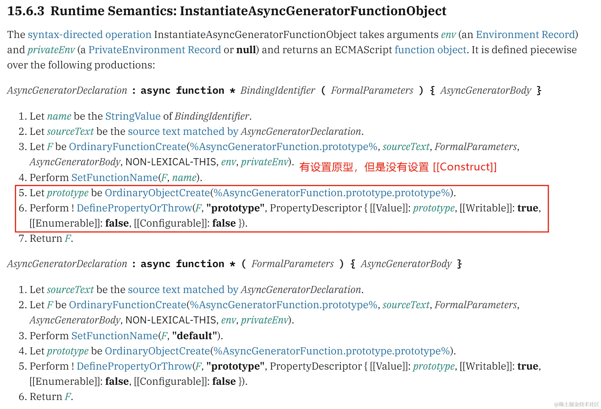Open StringValue definition link
Screen dimensions: 601x409
coord(133,116)
